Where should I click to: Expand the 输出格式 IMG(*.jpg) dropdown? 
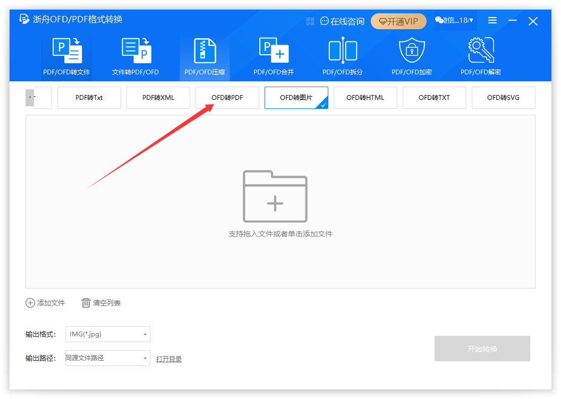coord(108,334)
